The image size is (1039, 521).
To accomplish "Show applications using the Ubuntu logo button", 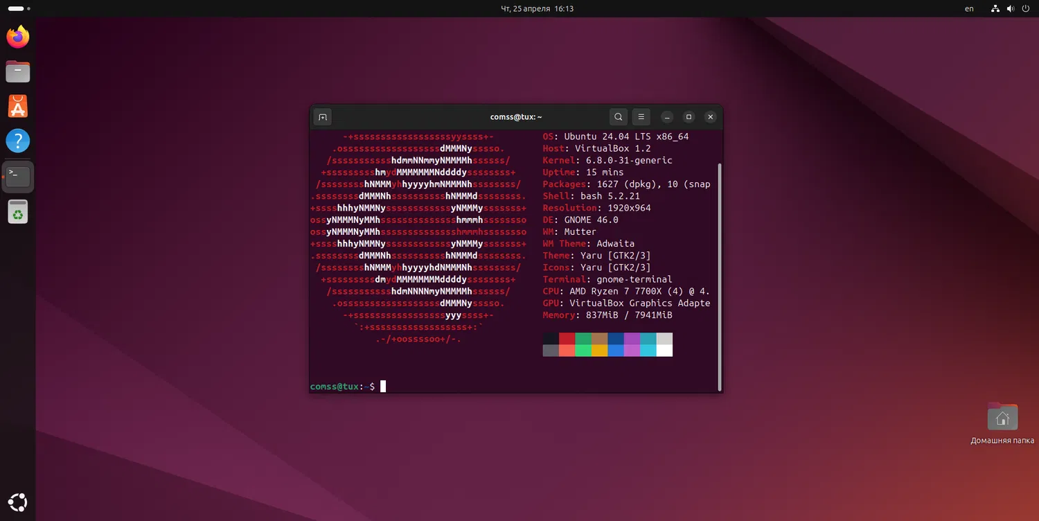I will click(x=18, y=502).
